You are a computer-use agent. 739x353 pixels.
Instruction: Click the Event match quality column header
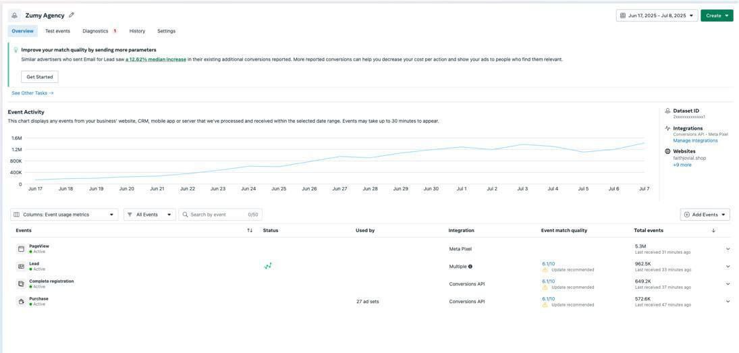[x=564, y=230]
